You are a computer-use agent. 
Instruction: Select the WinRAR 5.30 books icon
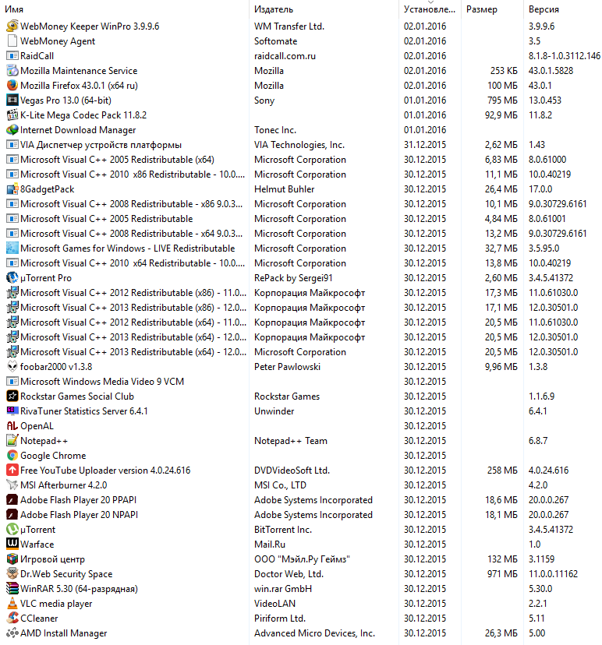[x=12, y=589]
